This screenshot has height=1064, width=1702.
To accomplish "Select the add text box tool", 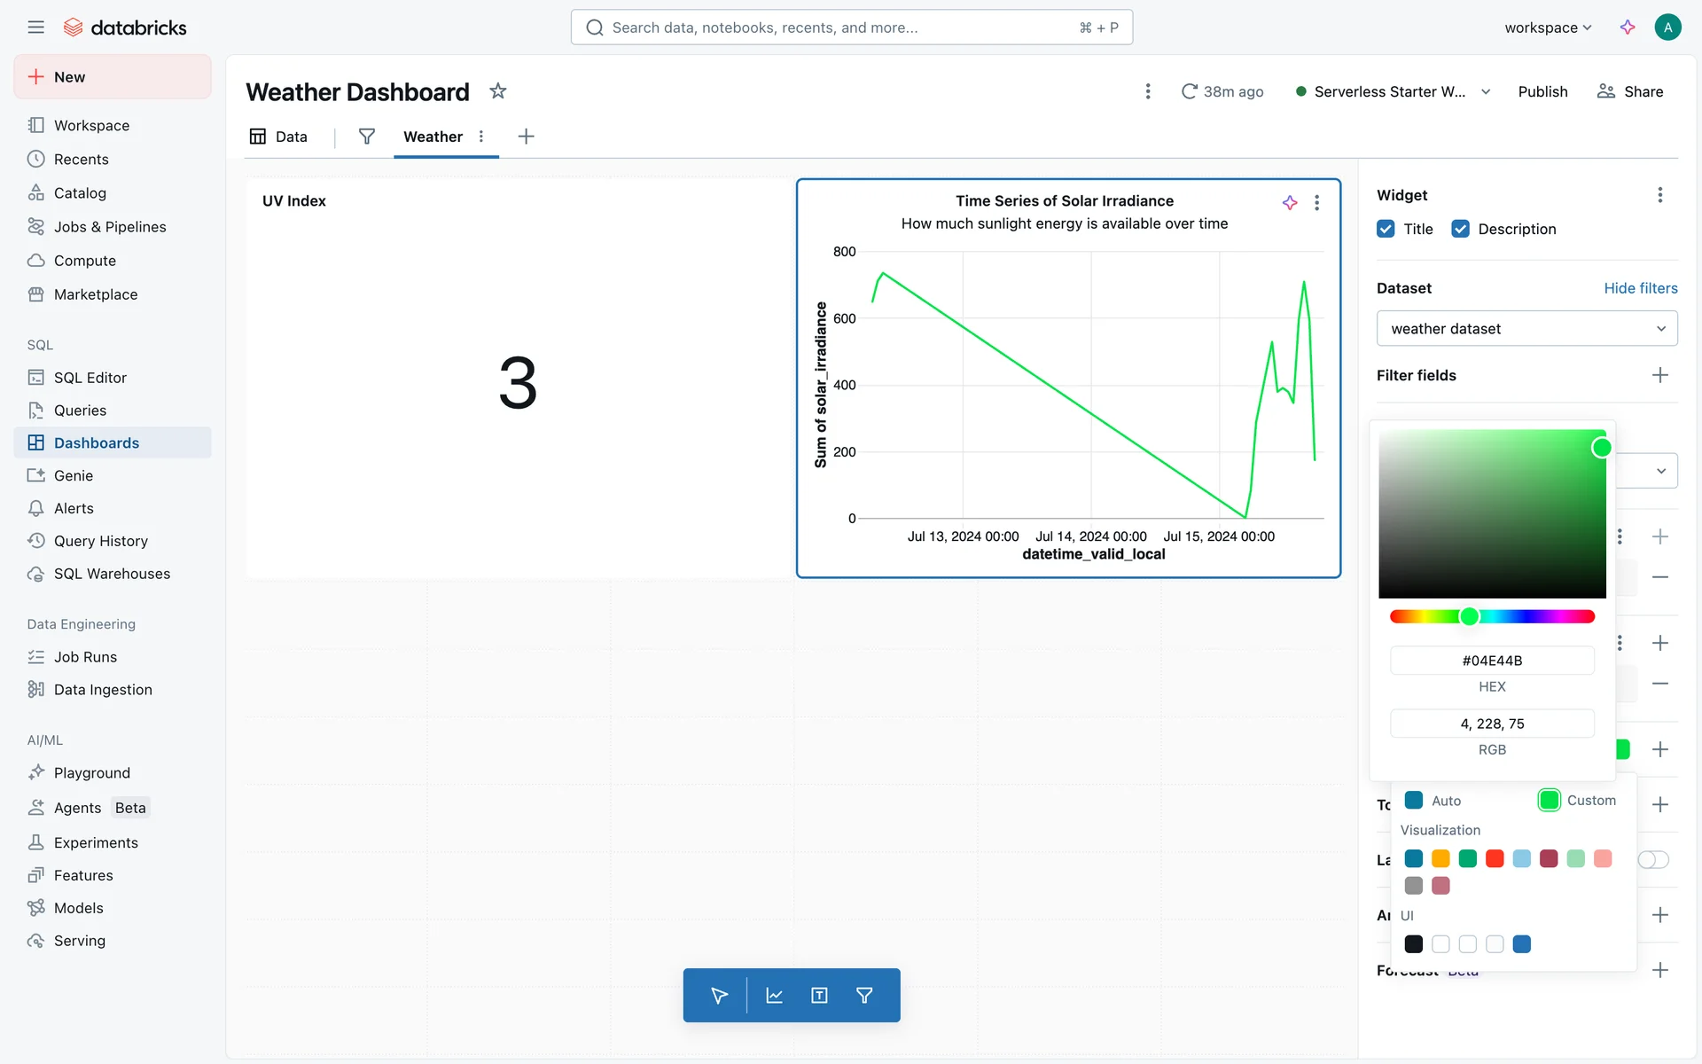I will (x=819, y=996).
